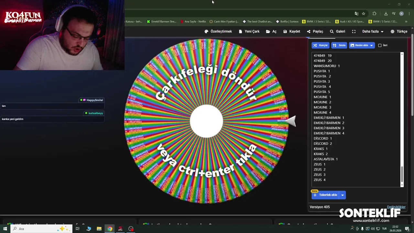Switch to Google Chrome on the taskbar
This screenshot has width=414, height=233.
(110, 229)
